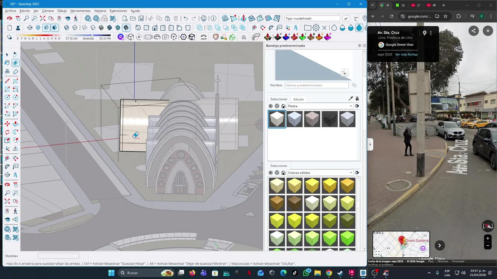Open the three-dot menu on Av. Sta. Cruz card
This screenshot has height=279, width=497.
431,33
